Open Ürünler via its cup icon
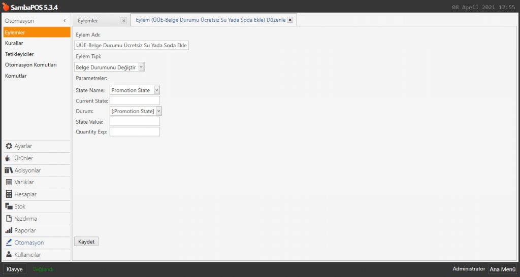This screenshot has height=277, width=520. [8, 158]
